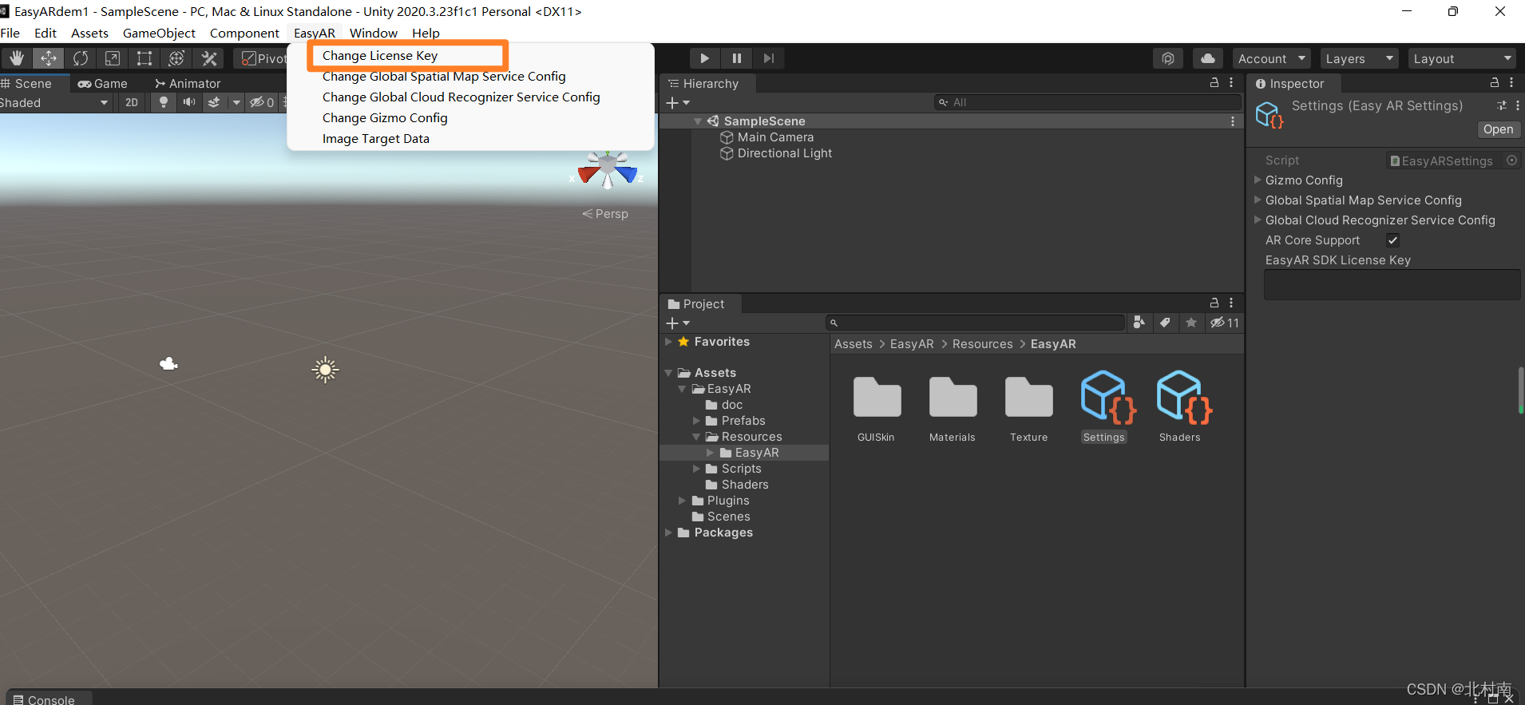This screenshot has height=705, width=1525.
Task: Select the Rect transform tool
Action: click(145, 58)
